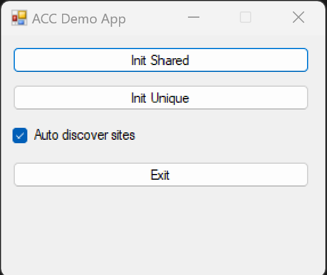327x275 pixels.
Task: Uncheck the Auto discover sites checkbox
Action: click(x=20, y=136)
